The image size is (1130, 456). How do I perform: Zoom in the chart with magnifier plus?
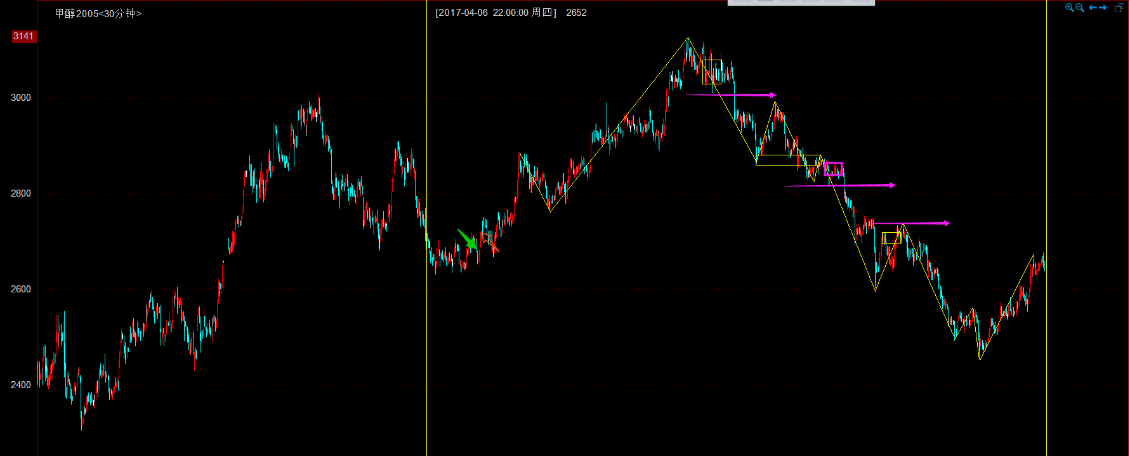[x=1070, y=8]
